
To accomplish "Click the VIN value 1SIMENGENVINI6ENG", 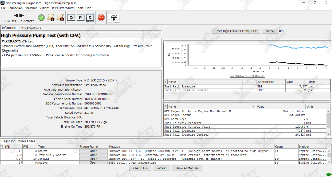I will (x=99, y=94).
